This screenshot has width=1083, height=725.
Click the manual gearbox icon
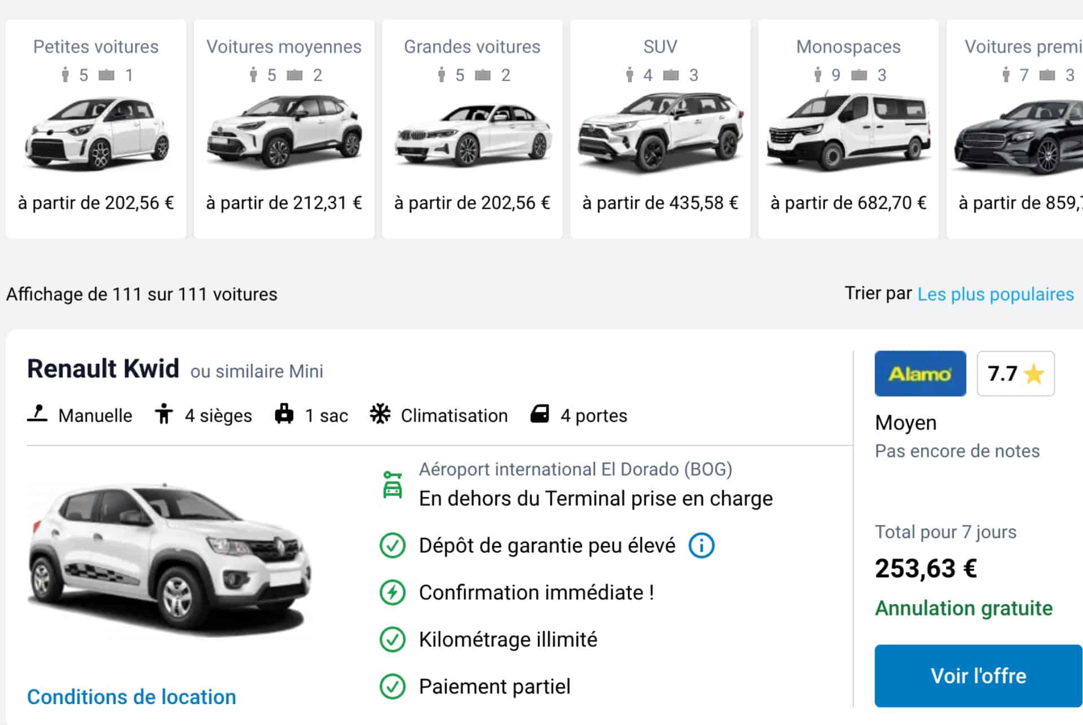(x=37, y=414)
